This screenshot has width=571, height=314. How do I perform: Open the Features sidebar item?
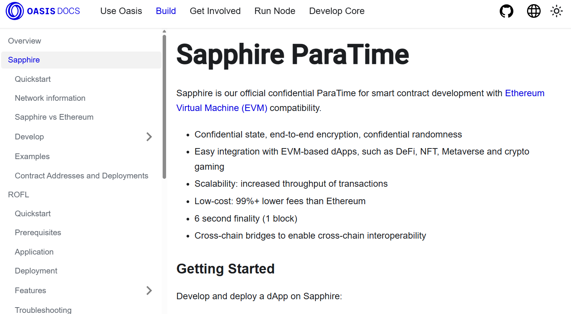click(x=30, y=291)
